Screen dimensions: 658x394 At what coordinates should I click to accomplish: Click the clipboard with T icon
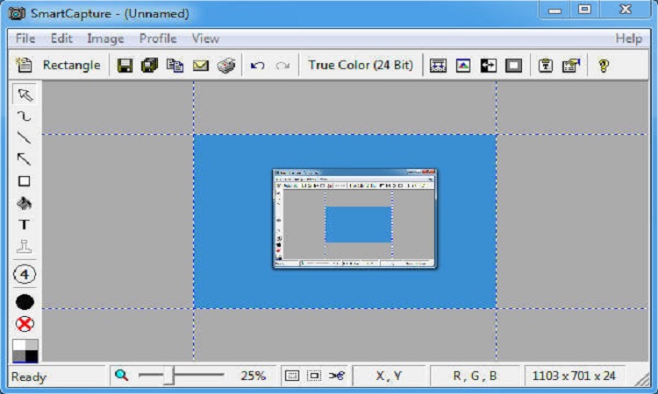[545, 66]
